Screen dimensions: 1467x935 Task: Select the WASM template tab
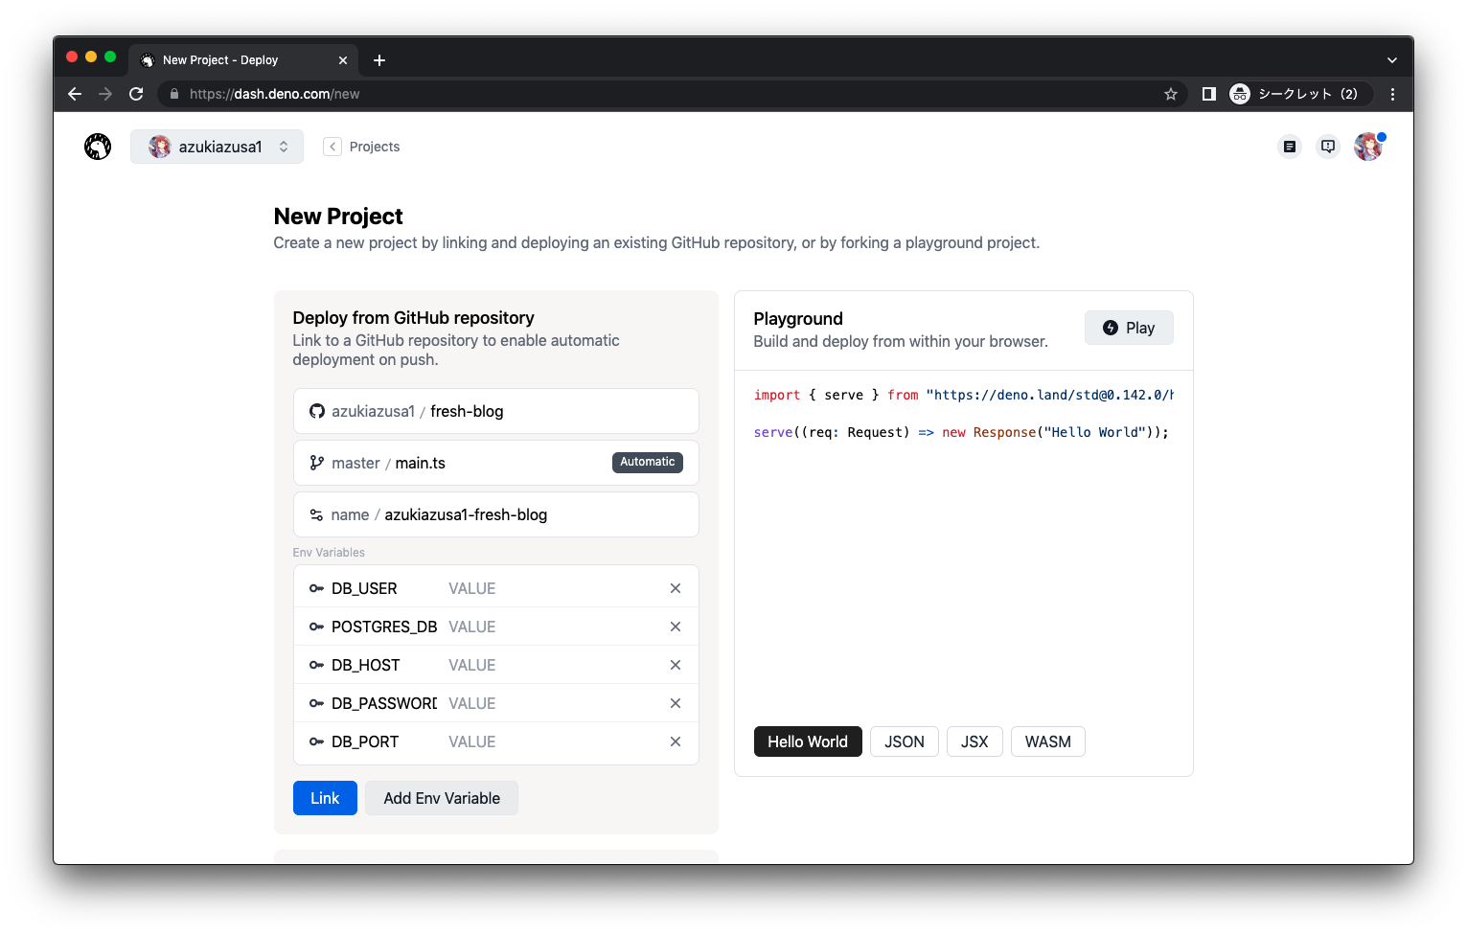point(1048,741)
